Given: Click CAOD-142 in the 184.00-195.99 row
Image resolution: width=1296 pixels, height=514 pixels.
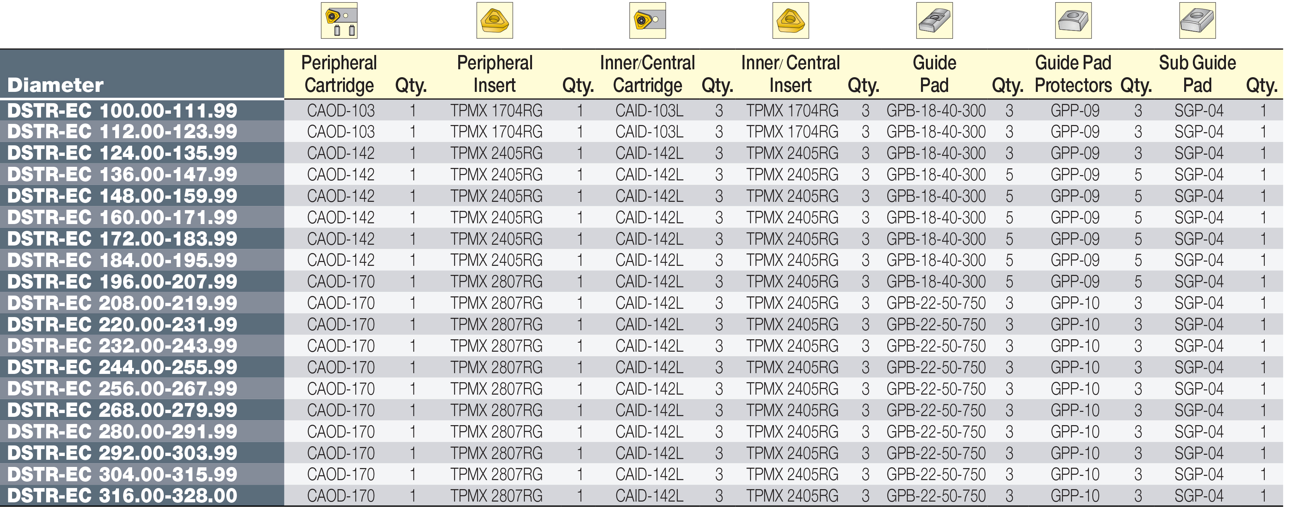Looking at the screenshot, I should tap(341, 261).
